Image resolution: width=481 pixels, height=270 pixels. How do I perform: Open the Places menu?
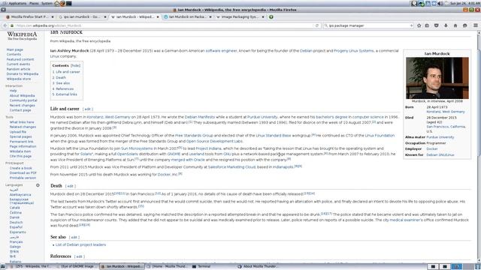(34, 3)
